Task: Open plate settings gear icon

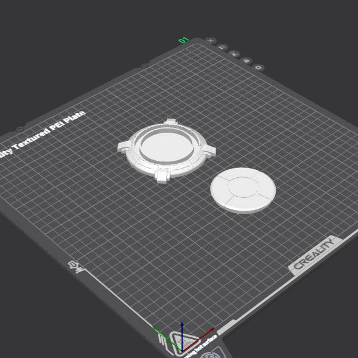Action: (258, 68)
